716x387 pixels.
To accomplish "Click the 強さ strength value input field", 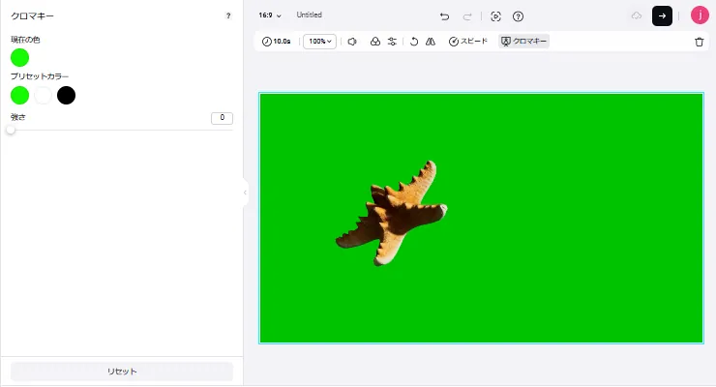I will (222, 118).
